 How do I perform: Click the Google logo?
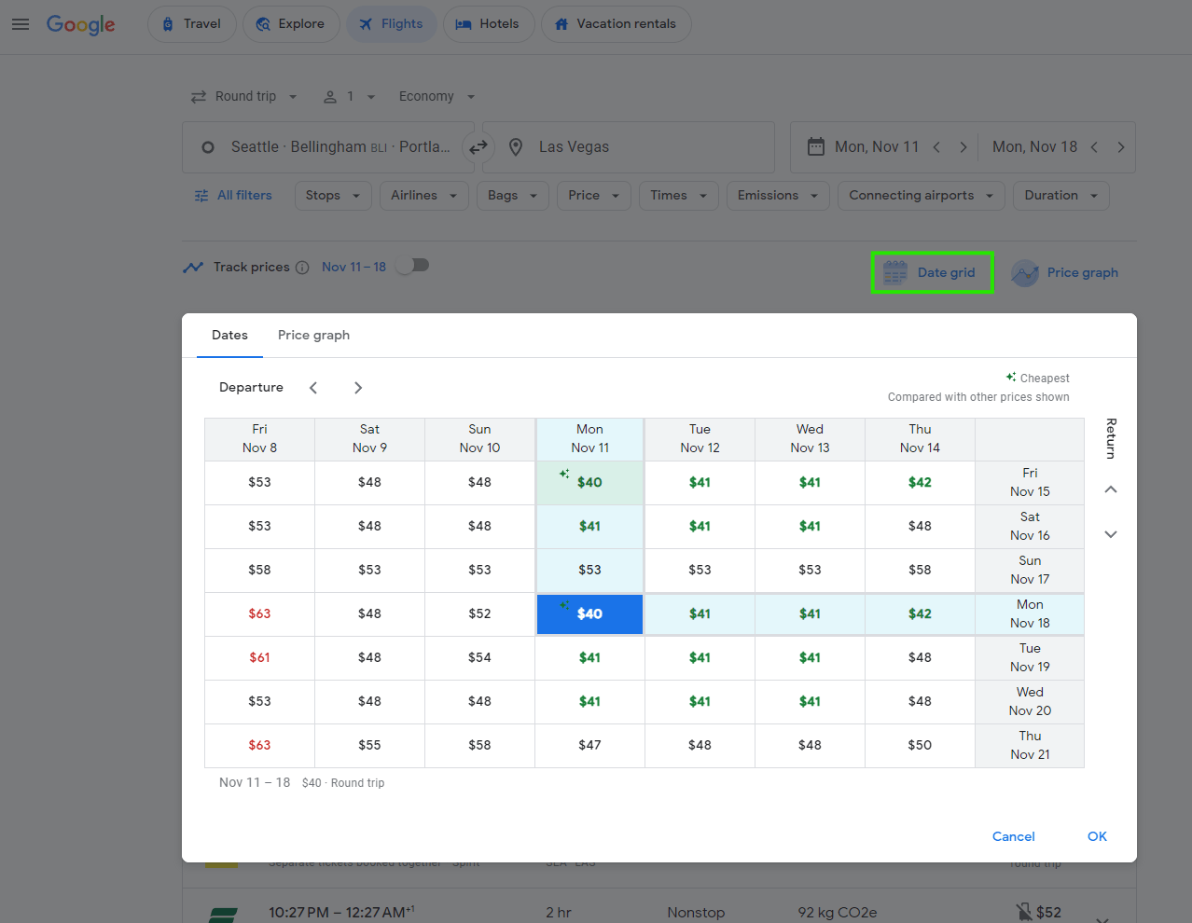[80, 25]
